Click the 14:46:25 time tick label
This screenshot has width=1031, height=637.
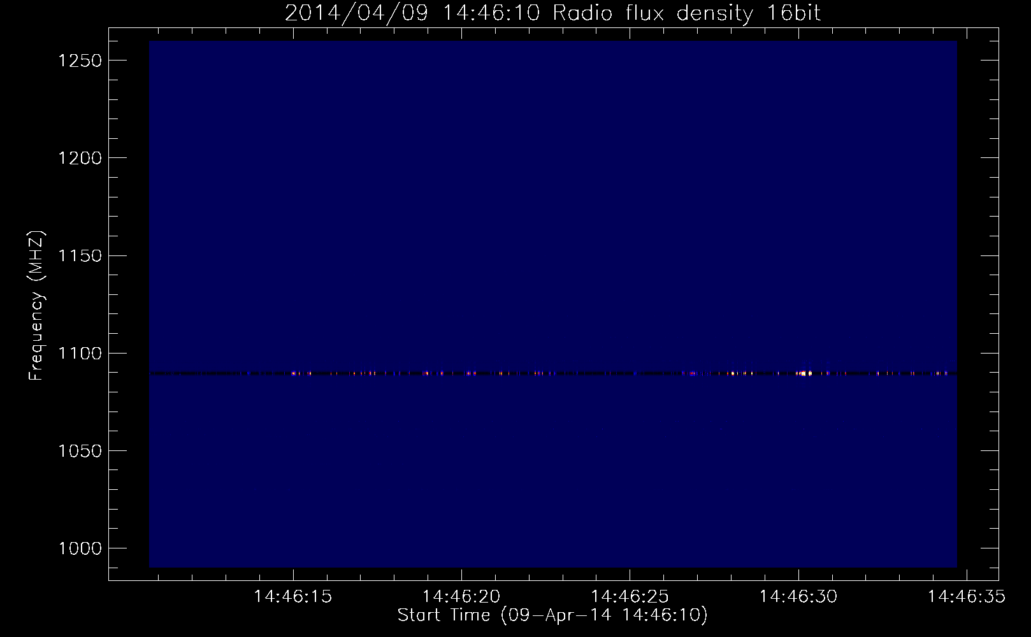[630, 597]
